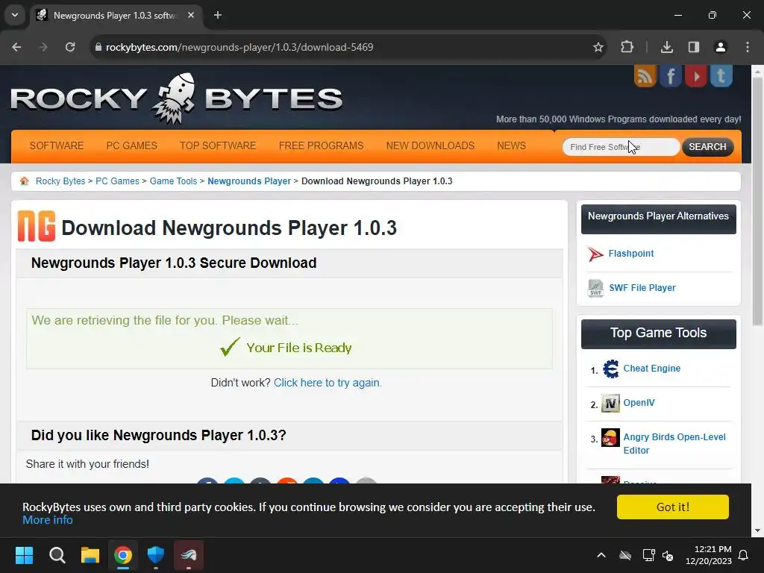Open Angry Birds Open-Level Editor link
The width and height of the screenshot is (764, 573).
(674, 444)
